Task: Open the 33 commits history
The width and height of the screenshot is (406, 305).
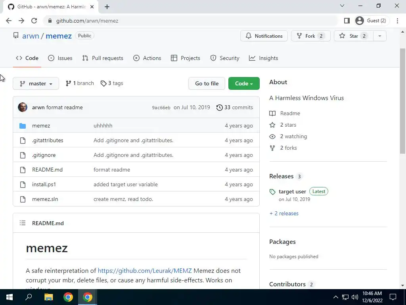Action: tap(235, 107)
